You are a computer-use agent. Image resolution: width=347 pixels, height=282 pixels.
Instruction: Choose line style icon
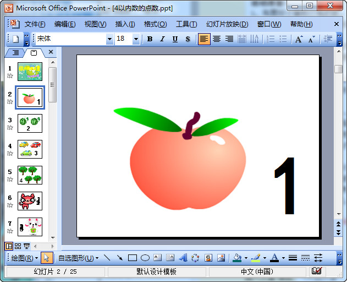click(x=293, y=258)
